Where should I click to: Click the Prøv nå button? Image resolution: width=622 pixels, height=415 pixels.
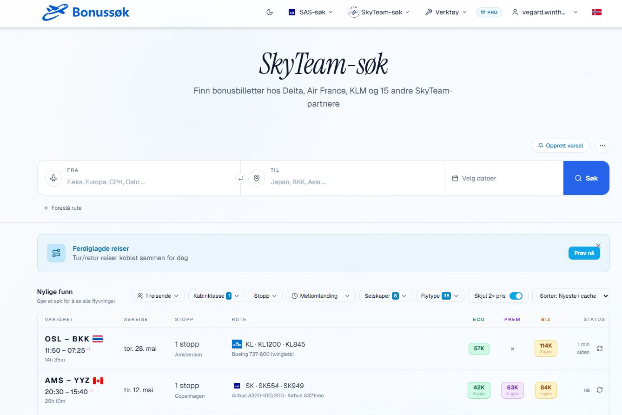pyautogui.click(x=584, y=253)
